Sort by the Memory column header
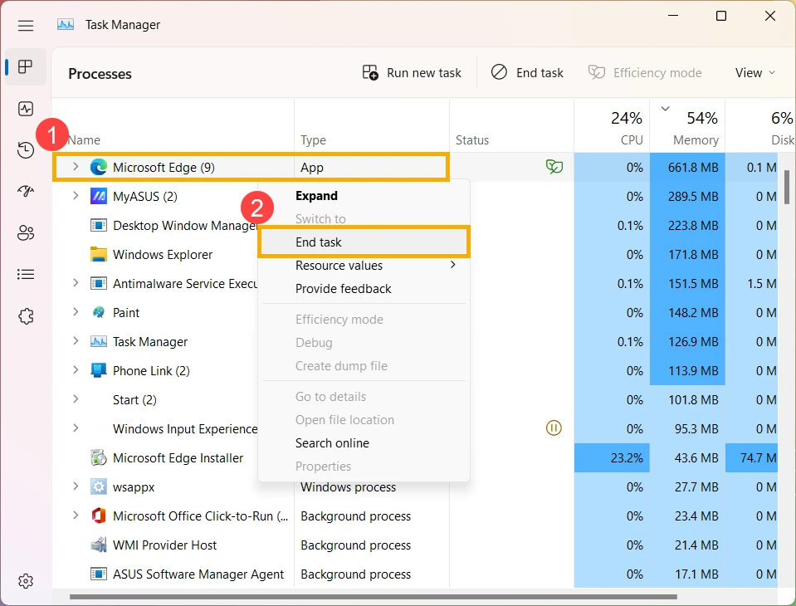The width and height of the screenshot is (796, 606). [x=687, y=127]
